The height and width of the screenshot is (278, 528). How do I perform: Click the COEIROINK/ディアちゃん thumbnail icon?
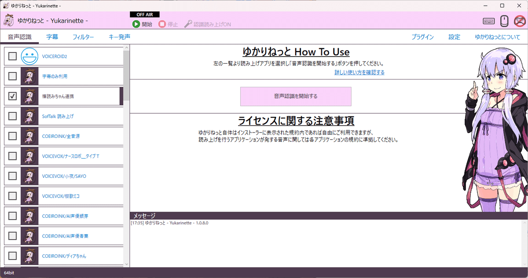(x=29, y=256)
